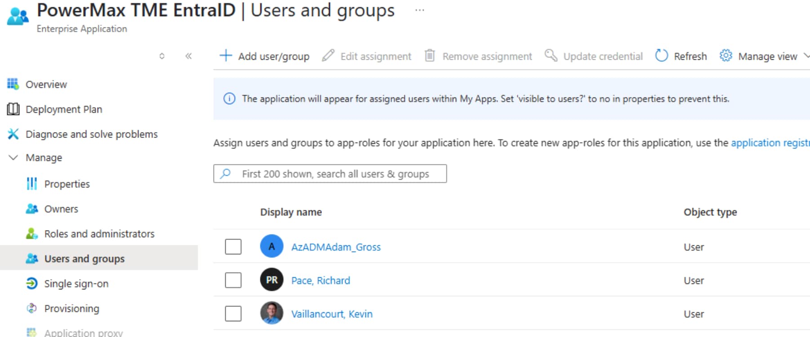810x337 pixels.
Task: Focus the search users & groups field
Action: coord(330,173)
